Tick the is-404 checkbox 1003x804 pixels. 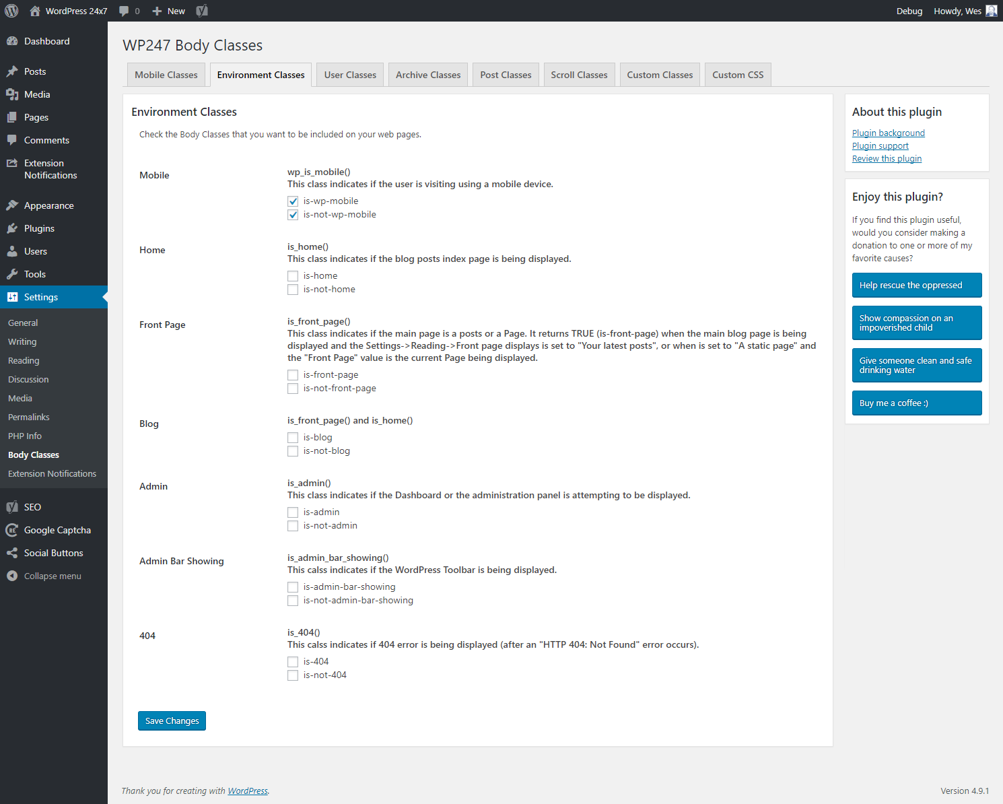click(x=293, y=662)
